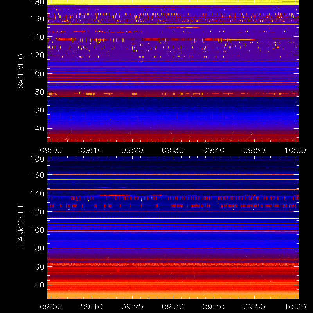Select the 160 frequency label on San Vito plot
The image size is (313, 313).
click(x=37, y=18)
